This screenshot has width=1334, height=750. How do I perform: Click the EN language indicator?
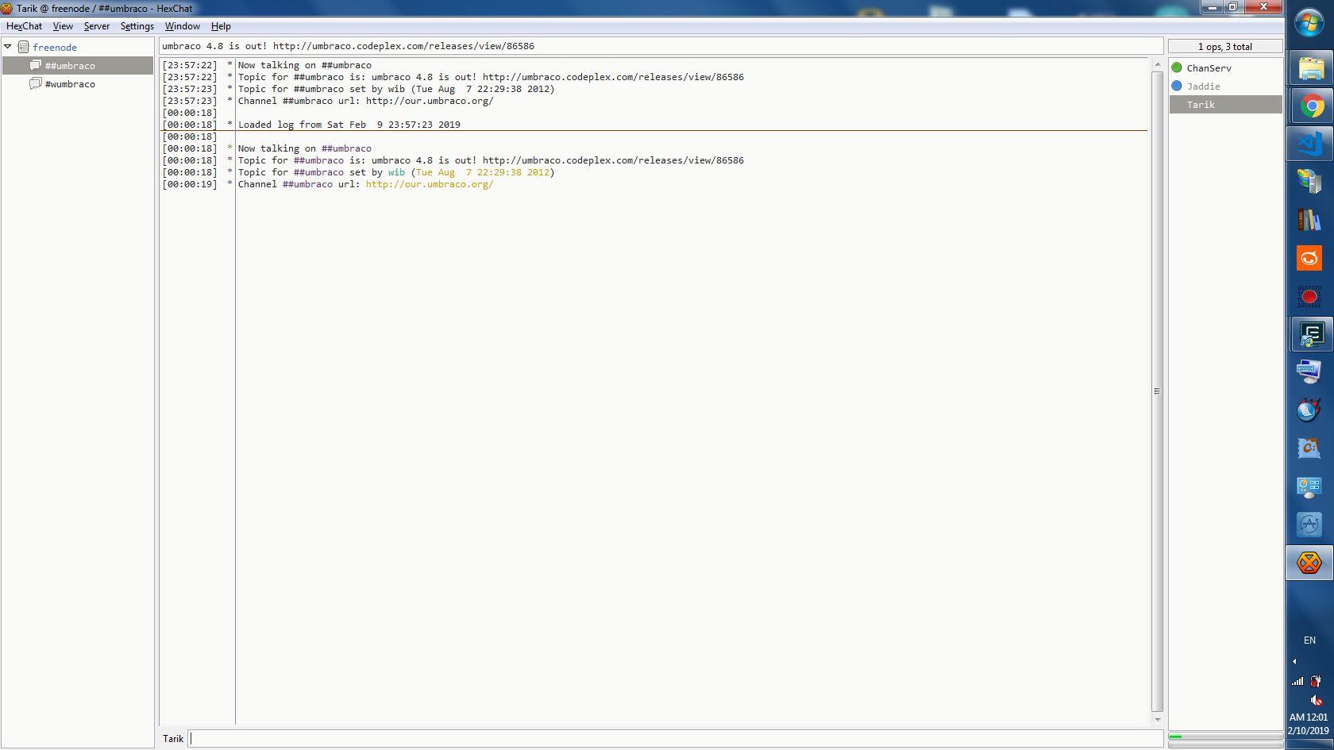(x=1309, y=640)
